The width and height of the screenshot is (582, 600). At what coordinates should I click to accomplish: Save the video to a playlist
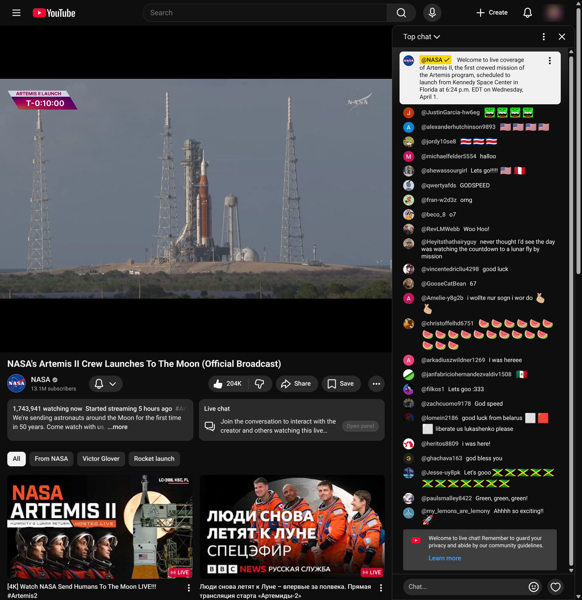341,384
